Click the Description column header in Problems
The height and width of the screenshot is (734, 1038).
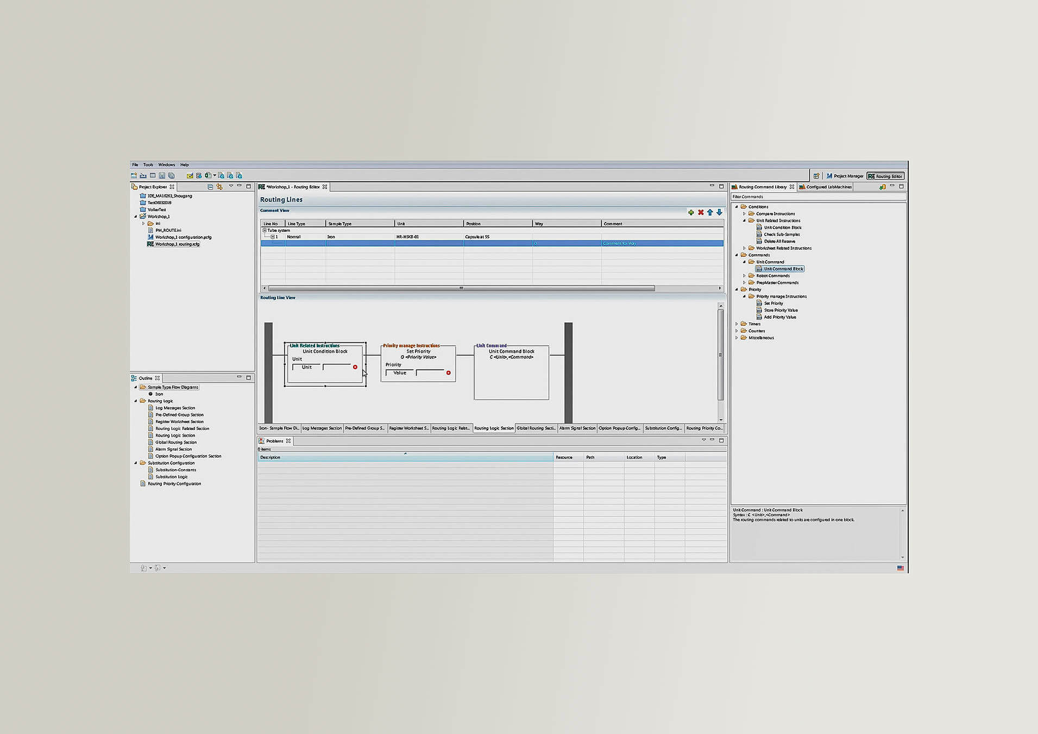[405, 457]
